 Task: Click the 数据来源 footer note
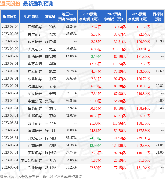tap(41, 177)
